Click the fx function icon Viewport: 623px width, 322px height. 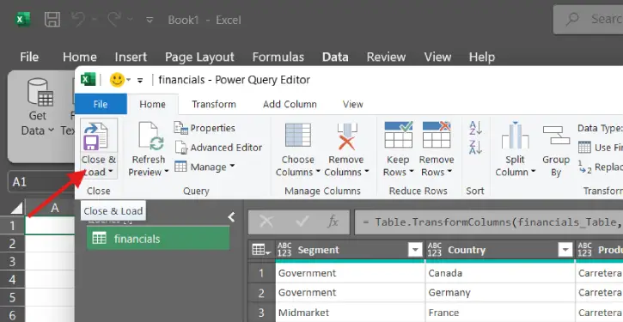pyautogui.click(x=333, y=222)
